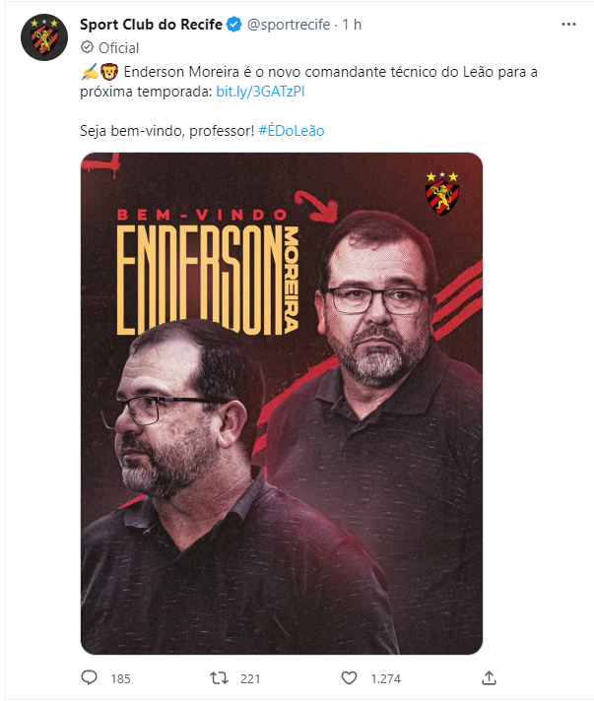Open the Enderson Moreira welcome image
Image resolution: width=594 pixels, height=701 pixels.
[282, 404]
